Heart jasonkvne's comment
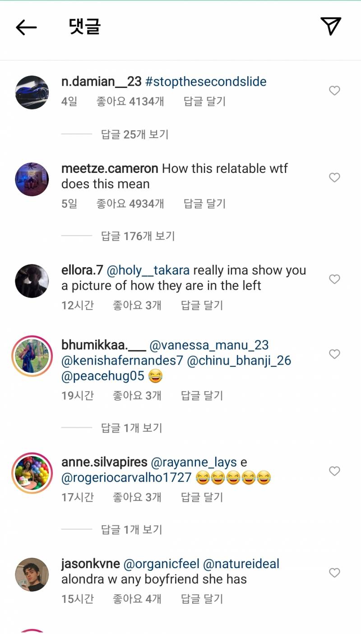 pos(334,573)
